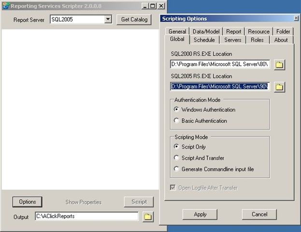Select Basic Authentication radio button

tap(176, 120)
